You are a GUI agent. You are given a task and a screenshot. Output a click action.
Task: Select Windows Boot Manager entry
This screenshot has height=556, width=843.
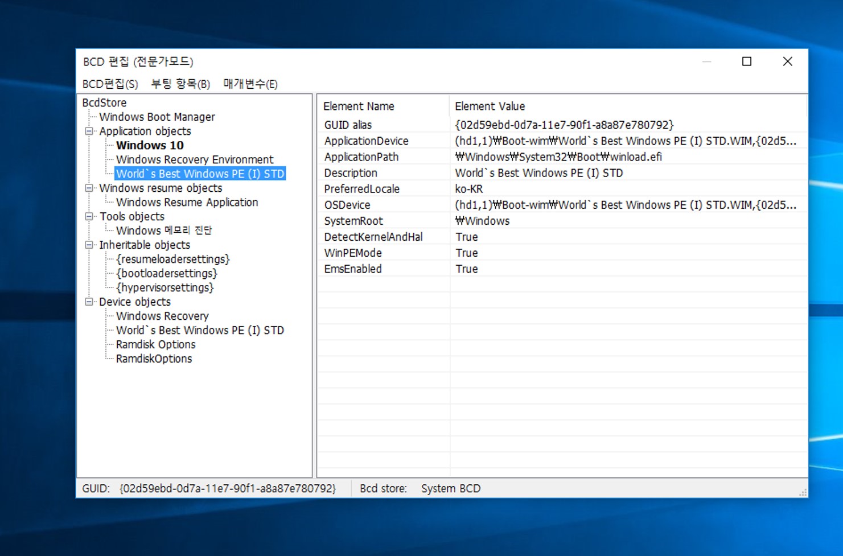click(157, 117)
